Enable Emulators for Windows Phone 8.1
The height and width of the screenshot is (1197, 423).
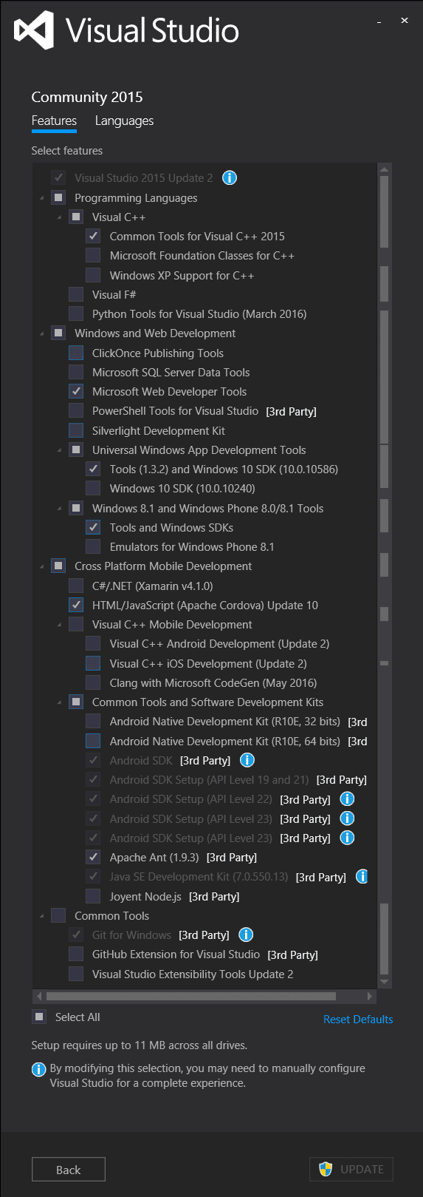click(x=93, y=546)
